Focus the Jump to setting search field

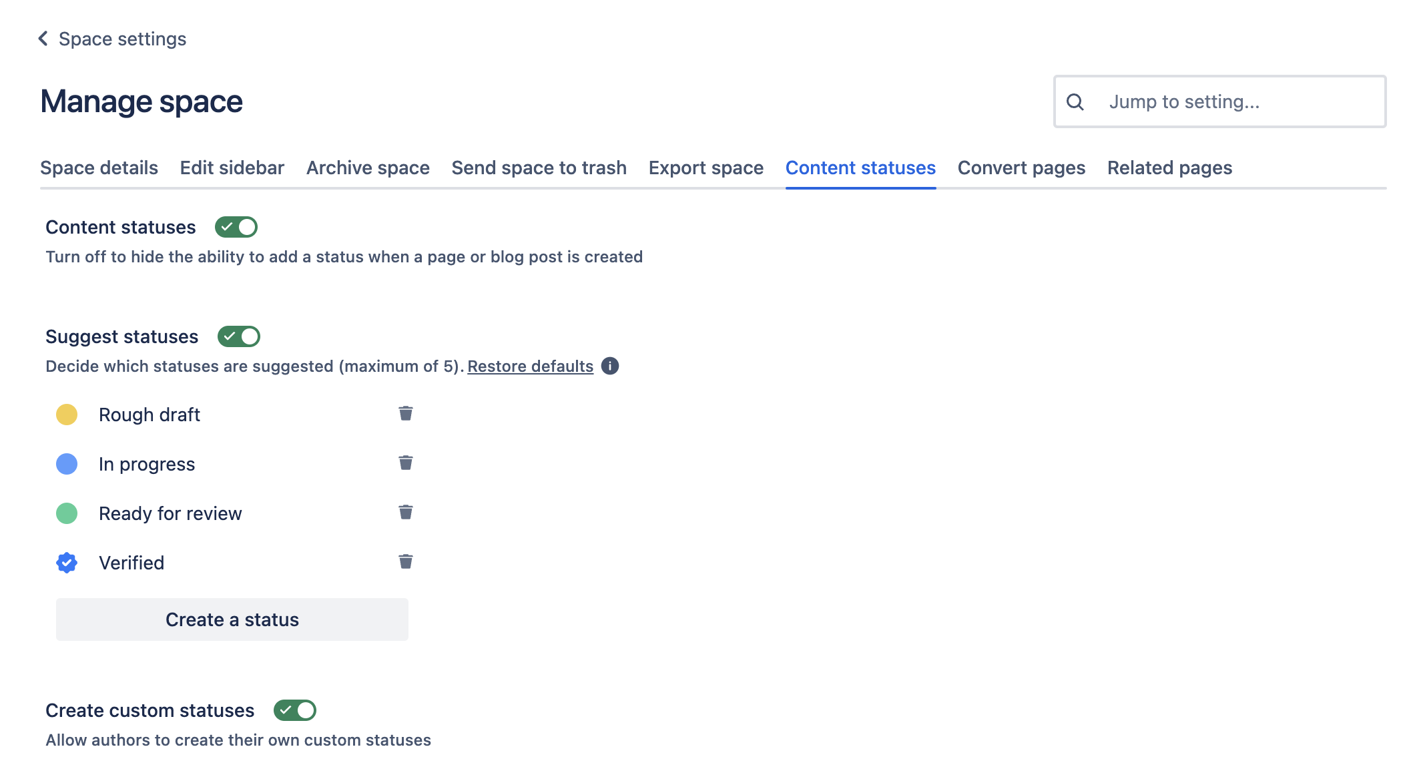pyautogui.click(x=1220, y=101)
